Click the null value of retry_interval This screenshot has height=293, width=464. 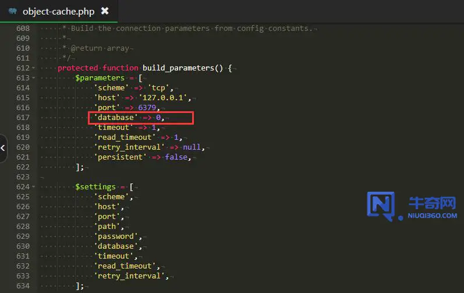pyautogui.click(x=192, y=147)
